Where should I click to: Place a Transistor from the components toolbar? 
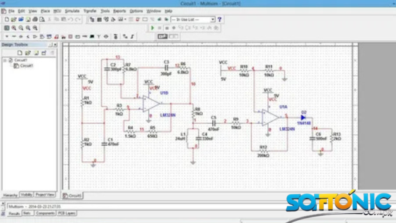pos(28,37)
